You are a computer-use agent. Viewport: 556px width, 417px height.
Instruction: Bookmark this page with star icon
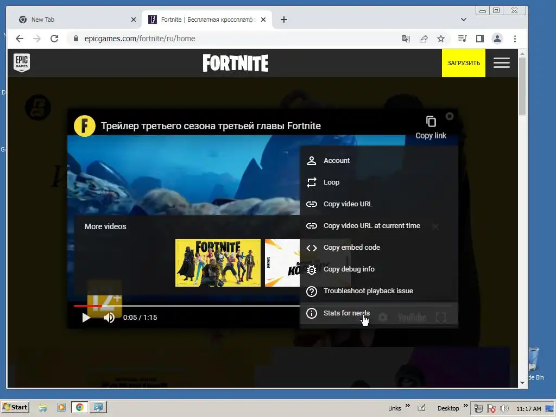coord(441,39)
